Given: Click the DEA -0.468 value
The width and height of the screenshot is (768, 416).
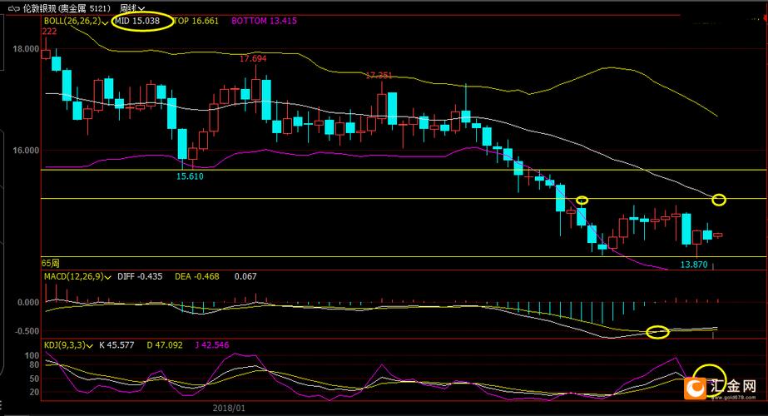Looking at the screenshot, I should 197,277.
